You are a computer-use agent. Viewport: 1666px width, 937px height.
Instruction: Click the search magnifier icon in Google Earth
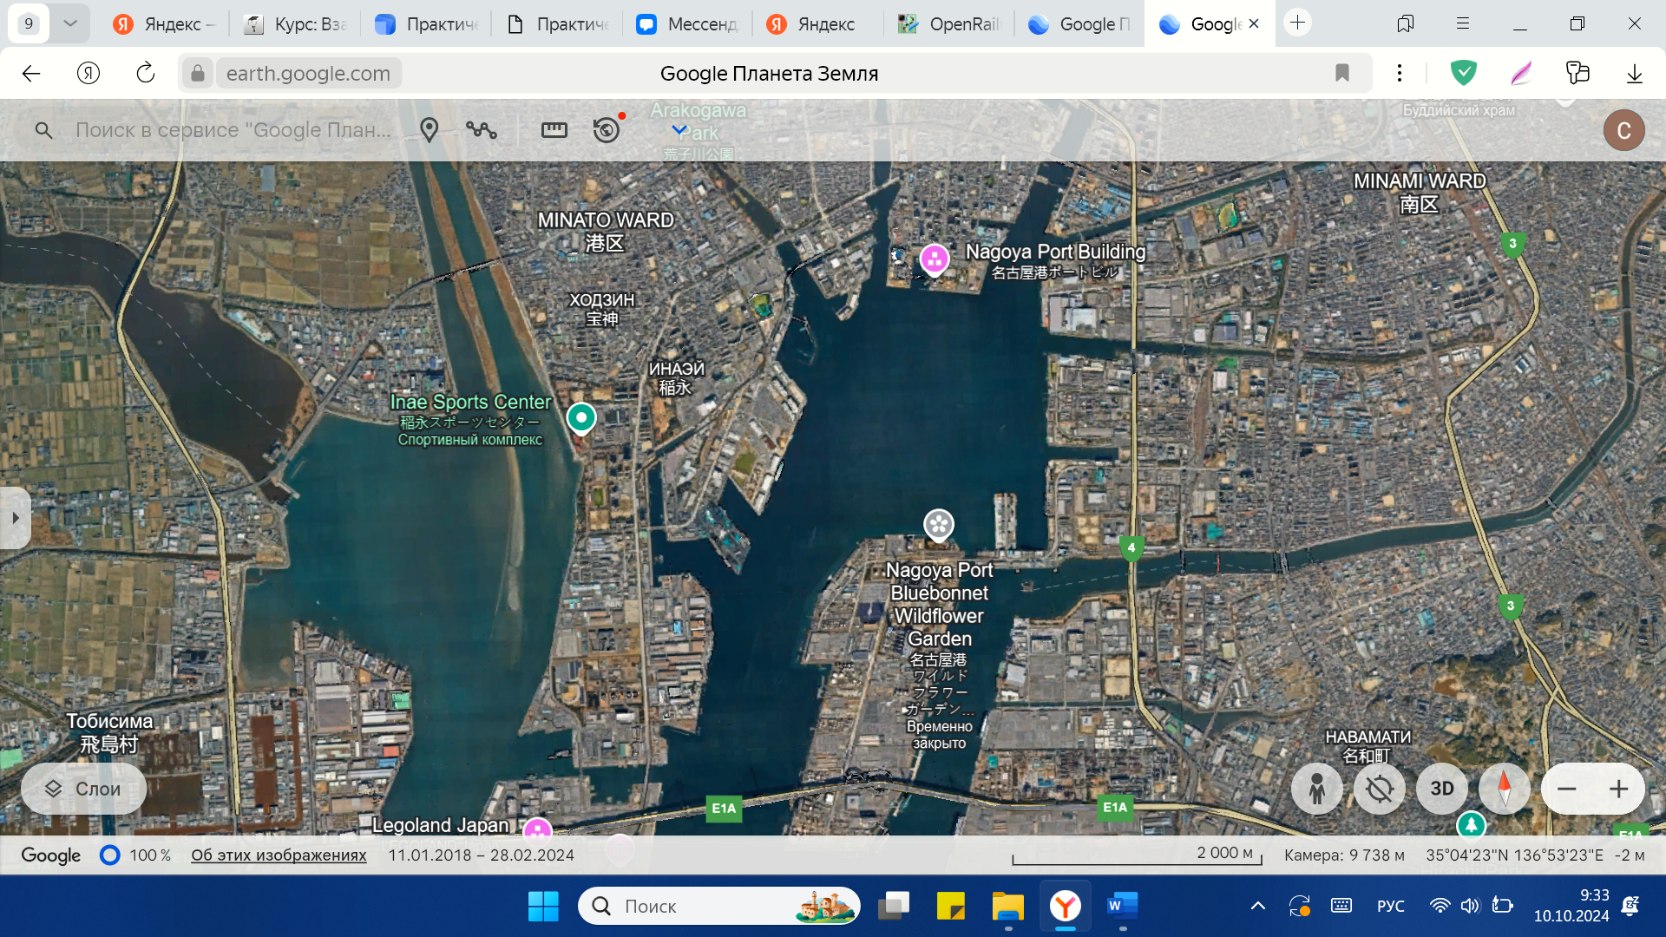coord(43,130)
